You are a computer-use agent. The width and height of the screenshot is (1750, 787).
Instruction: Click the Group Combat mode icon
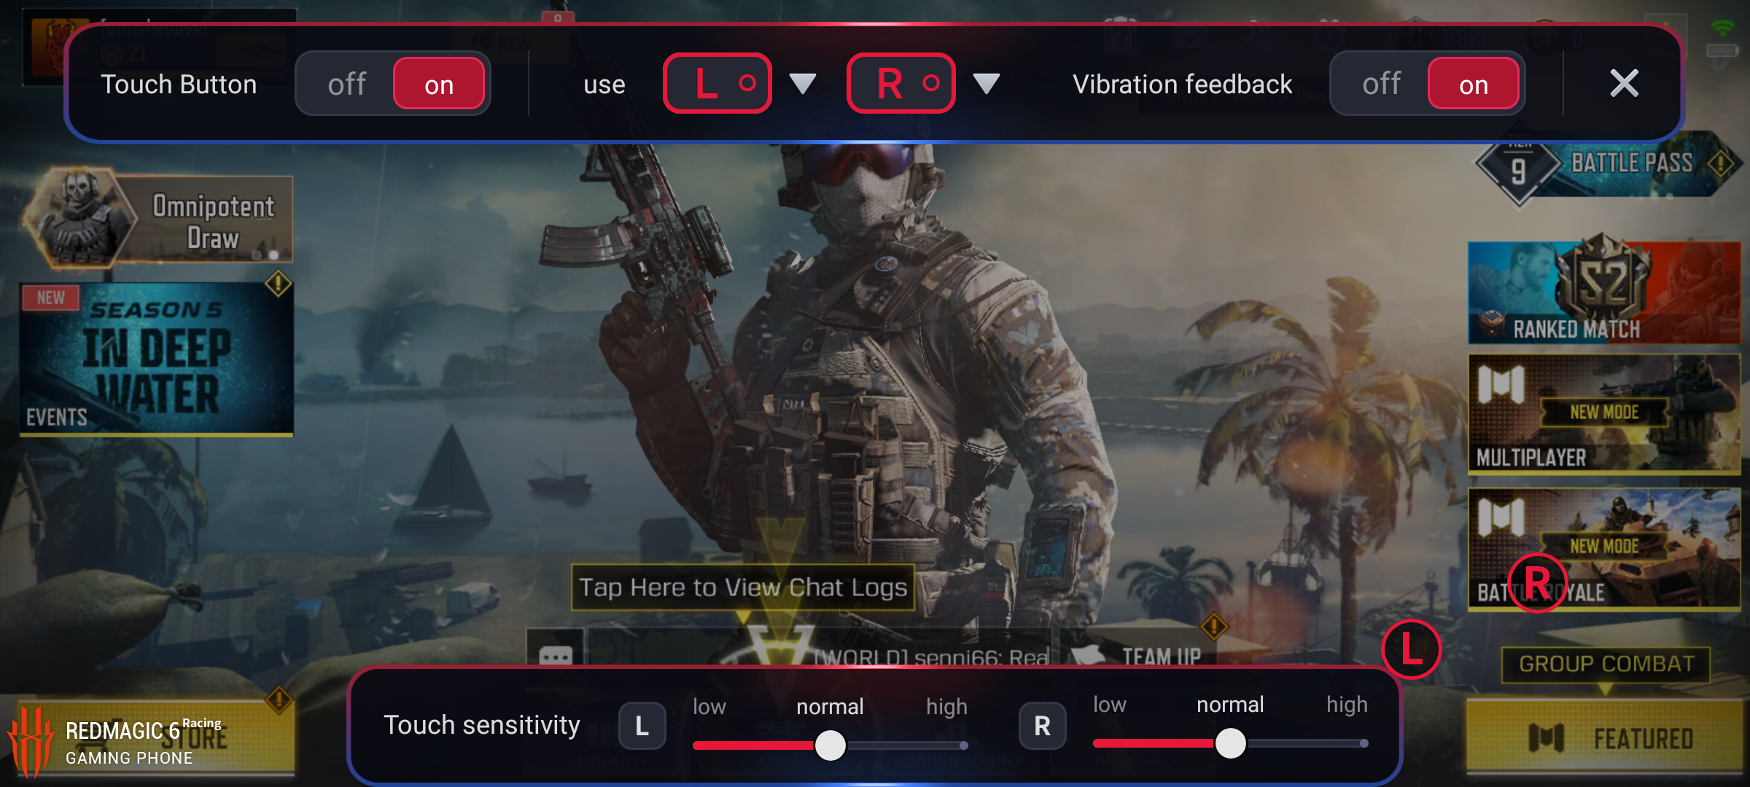(1606, 663)
